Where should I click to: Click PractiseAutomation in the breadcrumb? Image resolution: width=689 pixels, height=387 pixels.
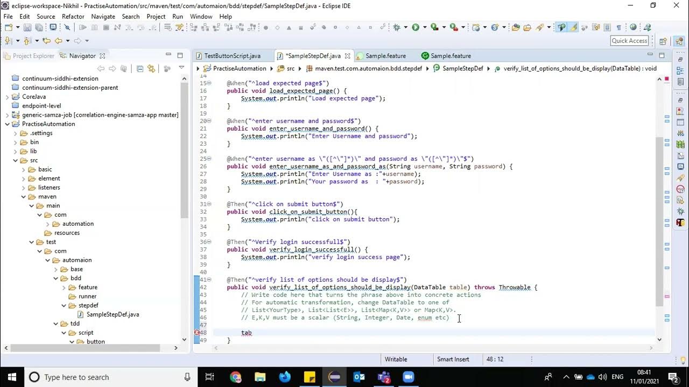click(240, 68)
